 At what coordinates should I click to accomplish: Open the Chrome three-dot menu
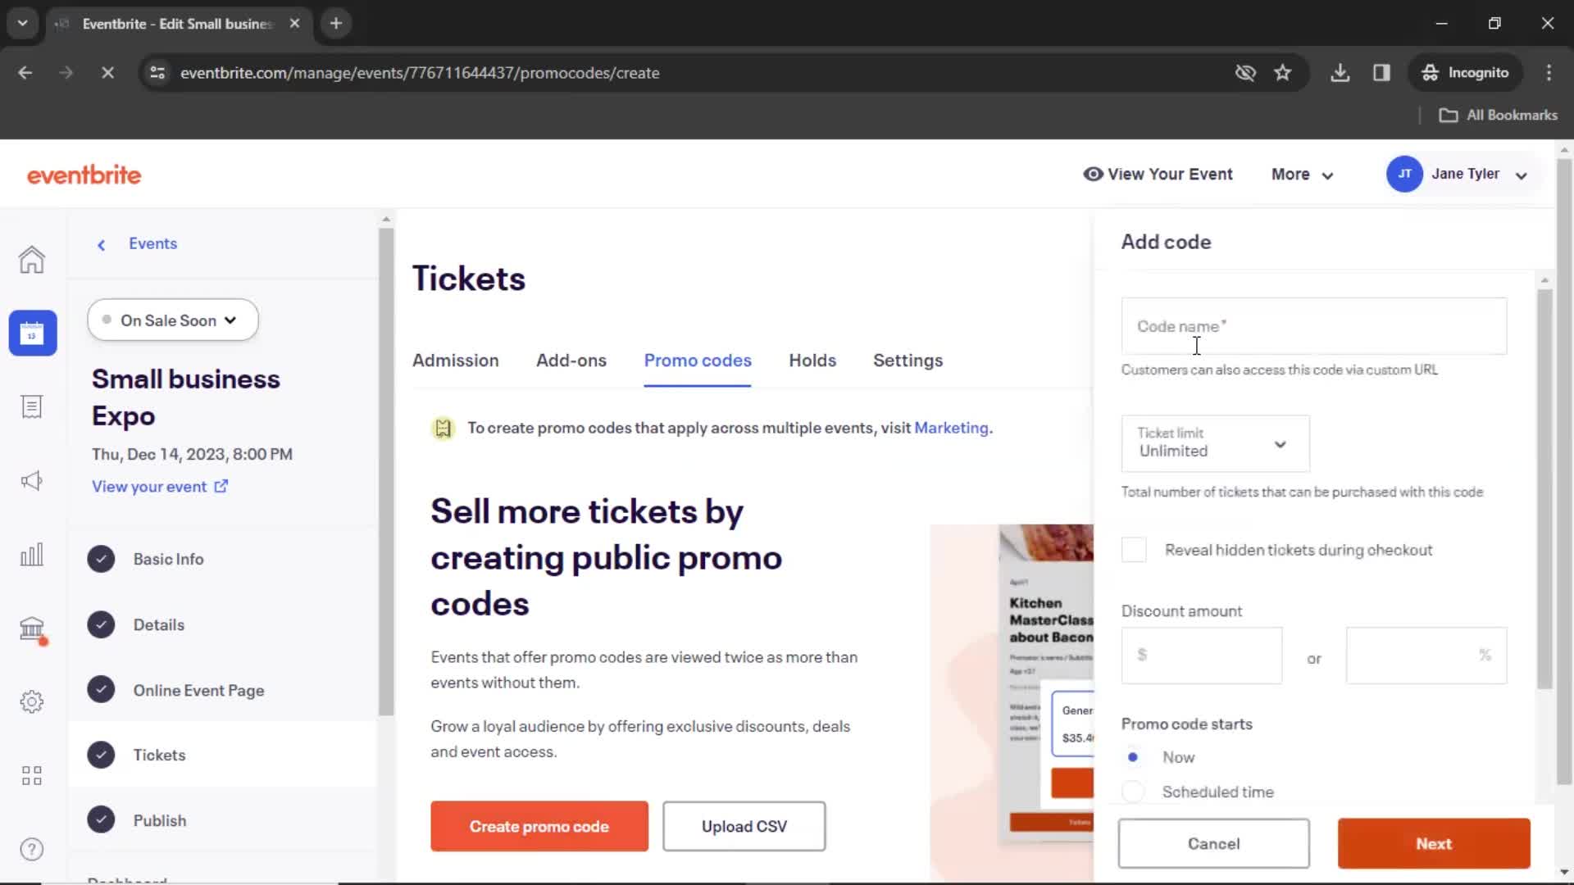pyautogui.click(x=1549, y=73)
